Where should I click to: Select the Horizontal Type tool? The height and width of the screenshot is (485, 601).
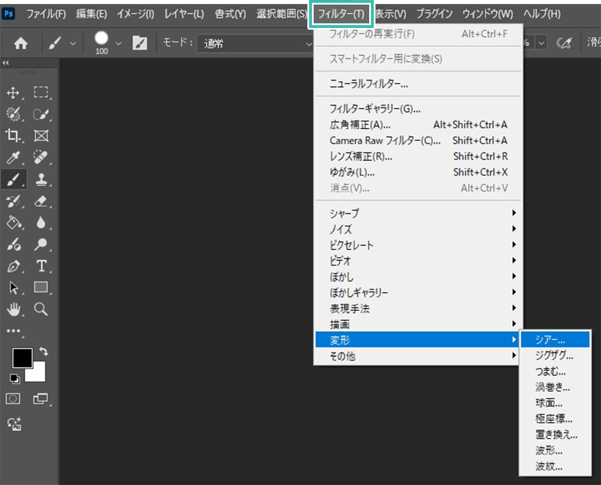click(x=41, y=266)
